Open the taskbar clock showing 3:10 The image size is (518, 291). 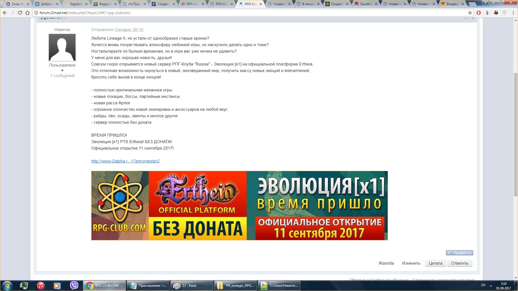(503, 286)
